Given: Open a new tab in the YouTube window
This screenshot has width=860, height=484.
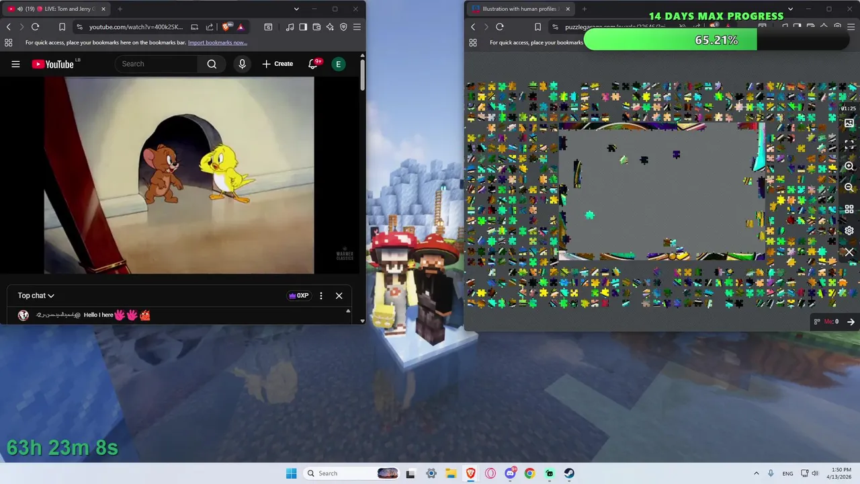Looking at the screenshot, I should point(120,9).
